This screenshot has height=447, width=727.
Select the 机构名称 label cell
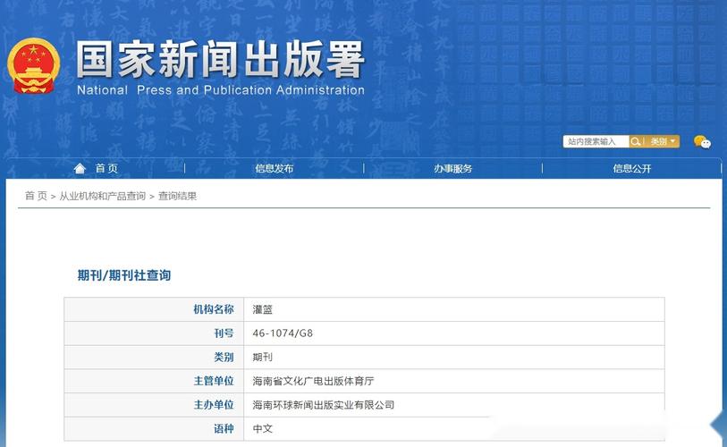pos(154,309)
